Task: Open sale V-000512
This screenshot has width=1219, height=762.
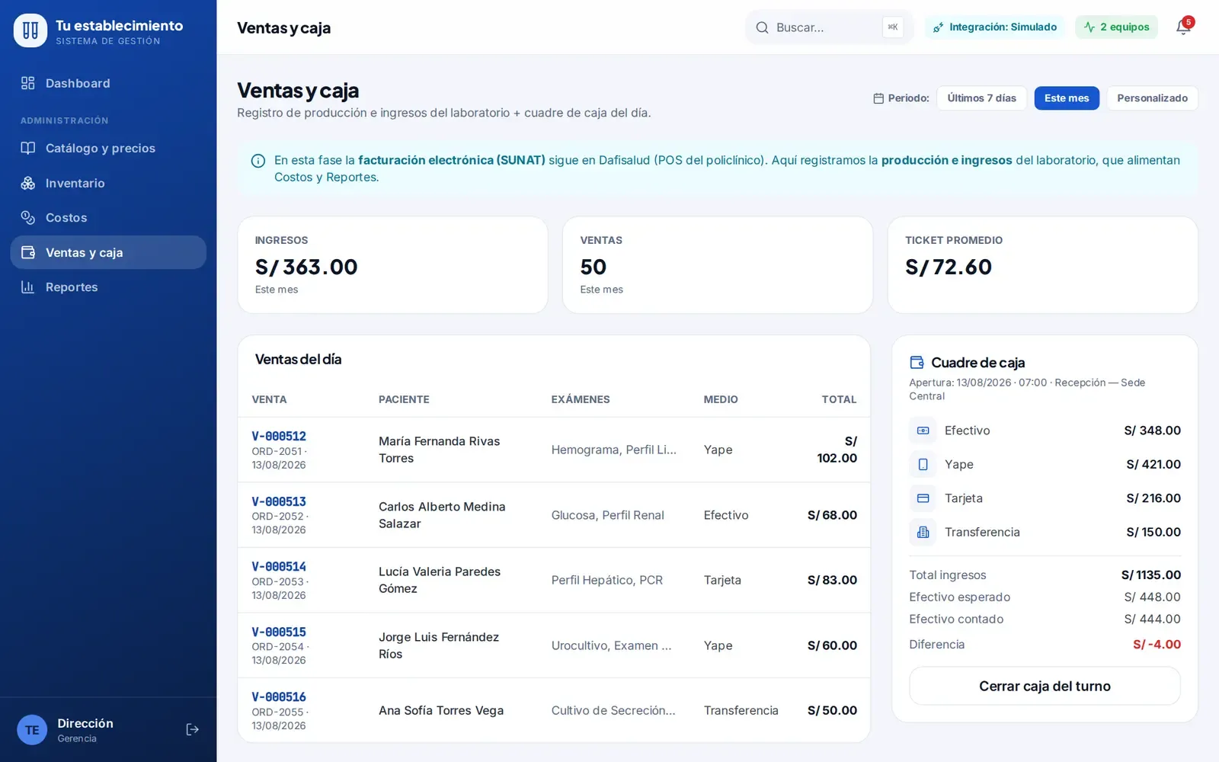Action: pos(279,437)
